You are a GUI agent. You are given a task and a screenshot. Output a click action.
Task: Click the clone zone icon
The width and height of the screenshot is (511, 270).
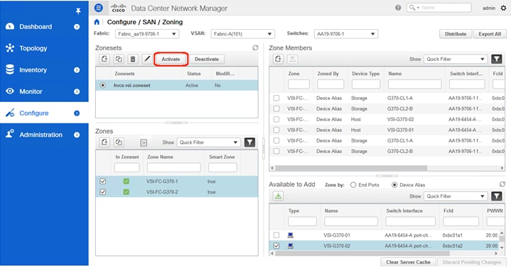119,142
